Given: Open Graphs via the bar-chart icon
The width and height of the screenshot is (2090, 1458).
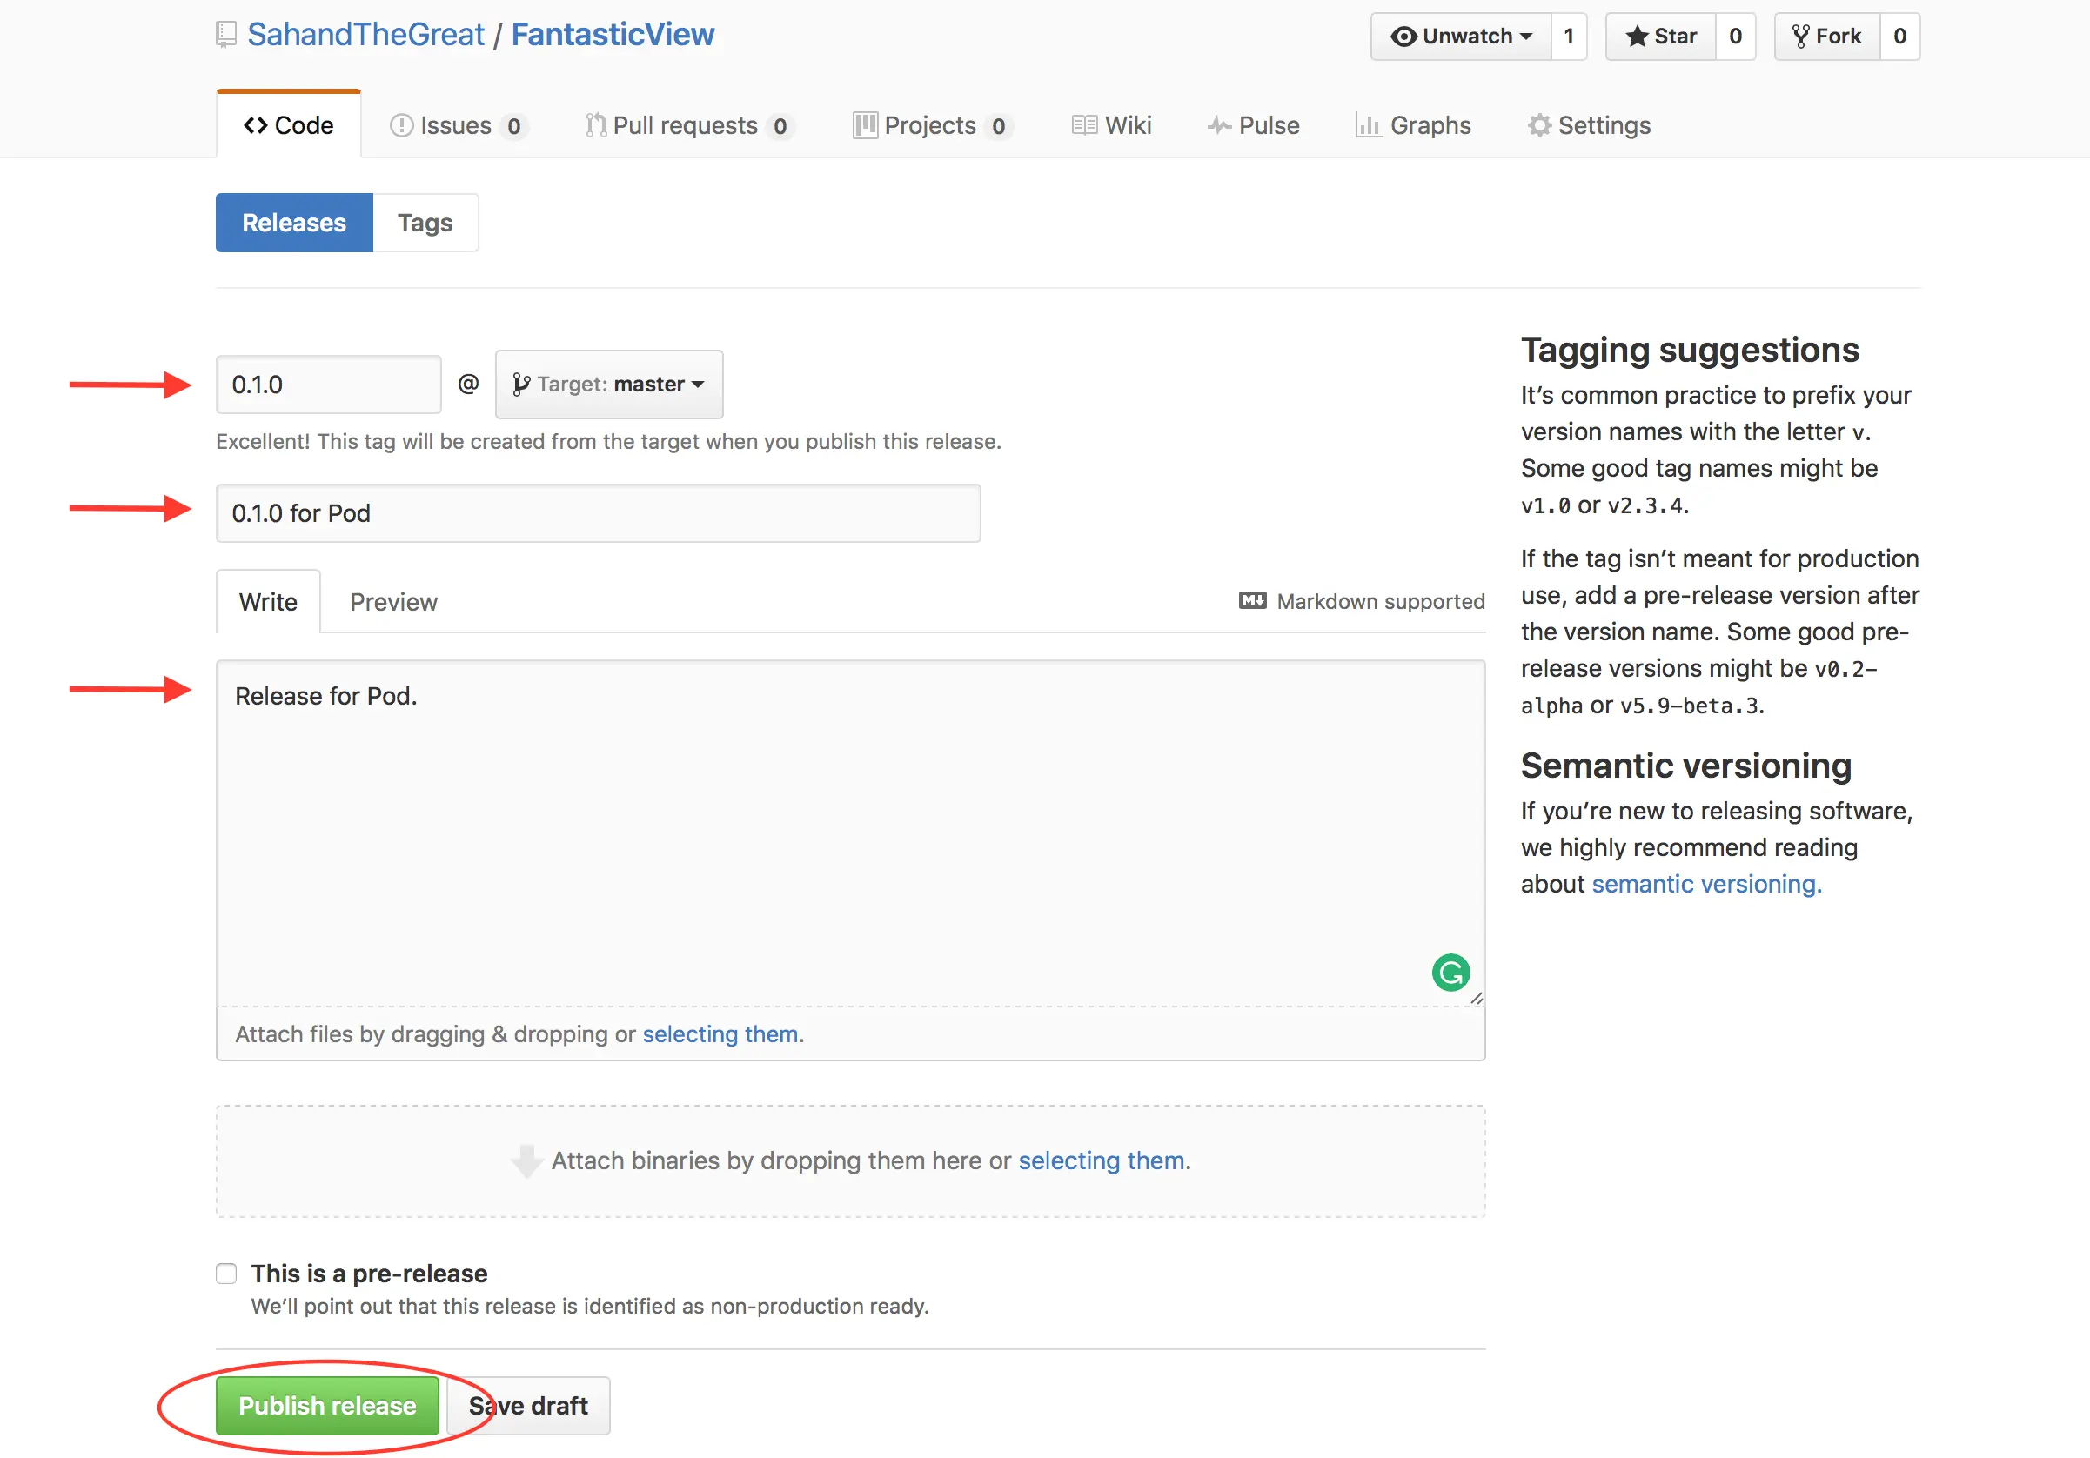Looking at the screenshot, I should click(1367, 124).
